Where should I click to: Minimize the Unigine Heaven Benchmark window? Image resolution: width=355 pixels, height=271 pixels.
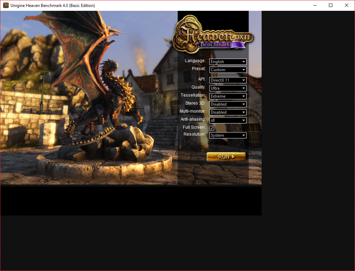(x=315, y=5)
